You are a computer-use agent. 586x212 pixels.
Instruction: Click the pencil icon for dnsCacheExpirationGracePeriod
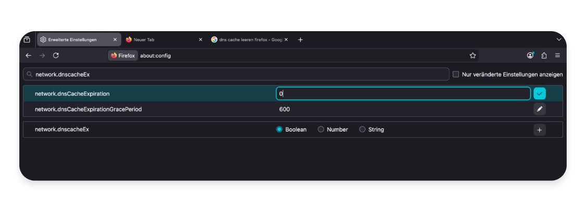[540, 109]
